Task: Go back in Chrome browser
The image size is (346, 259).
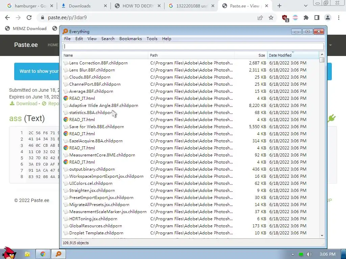Action: 7,18
